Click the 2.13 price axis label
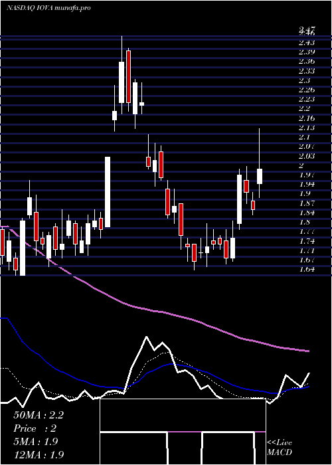 click(x=307, y=128)
